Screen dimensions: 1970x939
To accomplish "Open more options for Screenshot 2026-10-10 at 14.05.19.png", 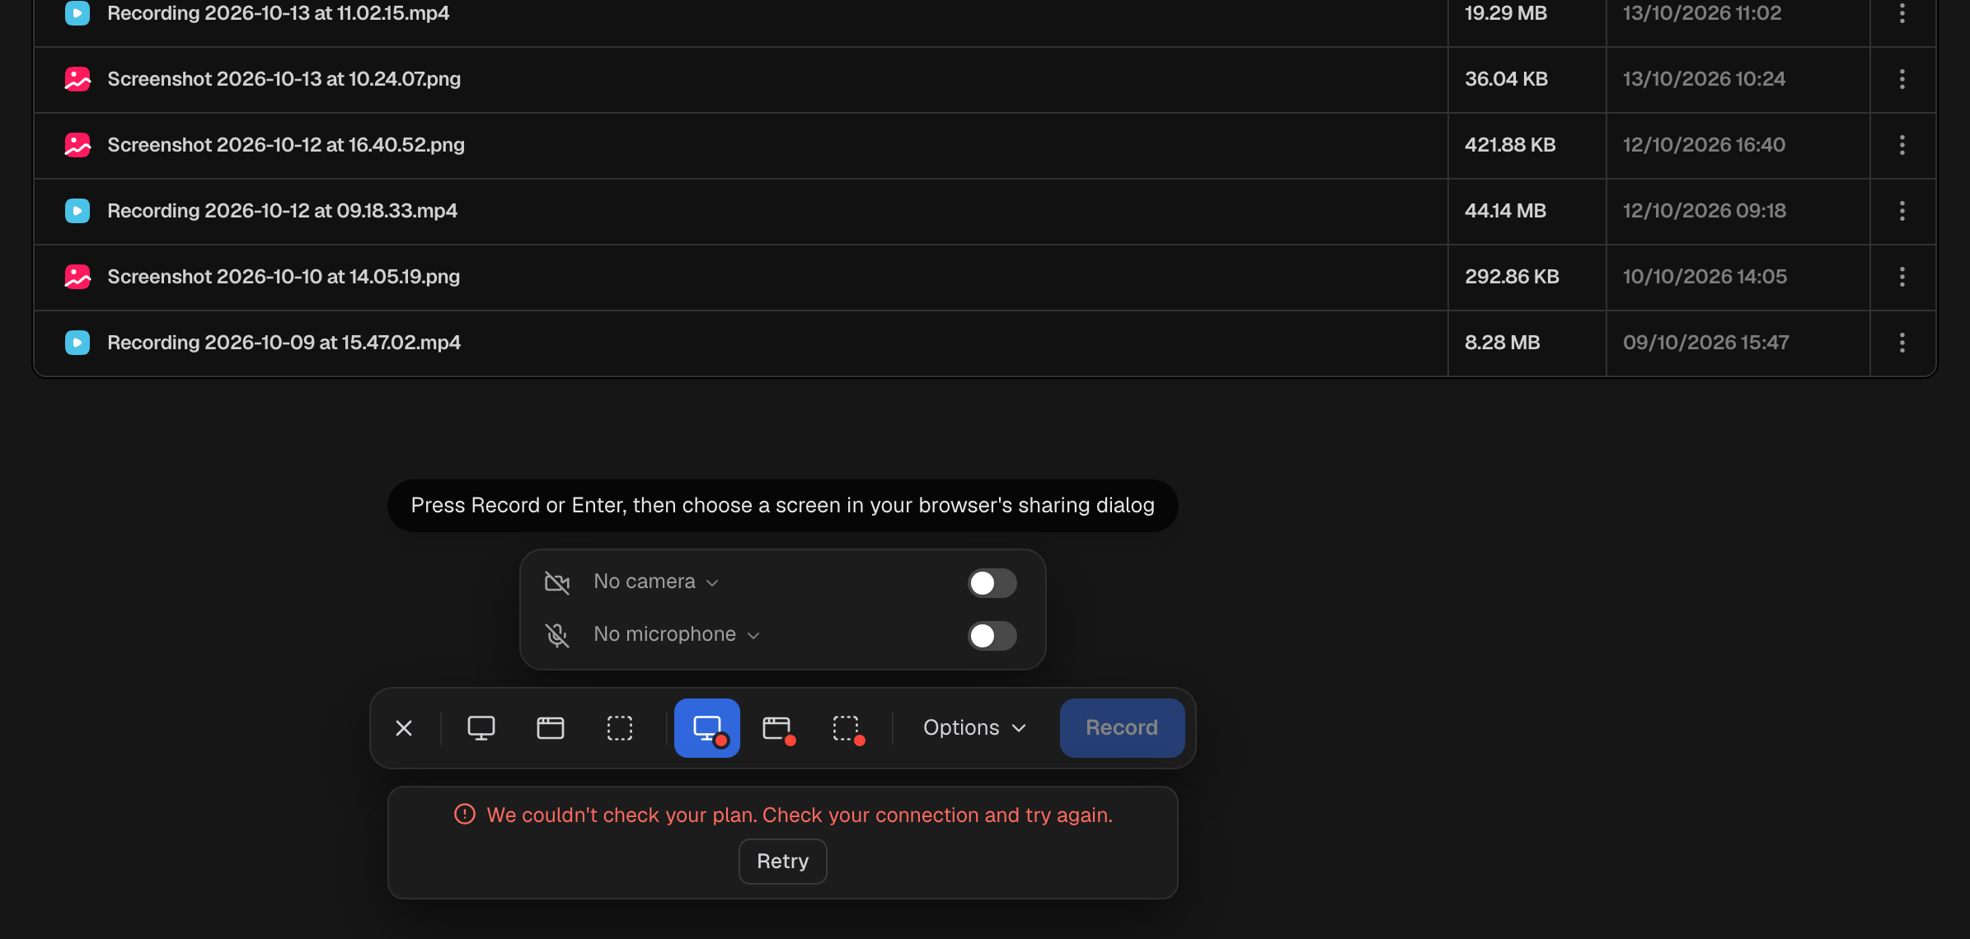I will [x=1902, y=277].
